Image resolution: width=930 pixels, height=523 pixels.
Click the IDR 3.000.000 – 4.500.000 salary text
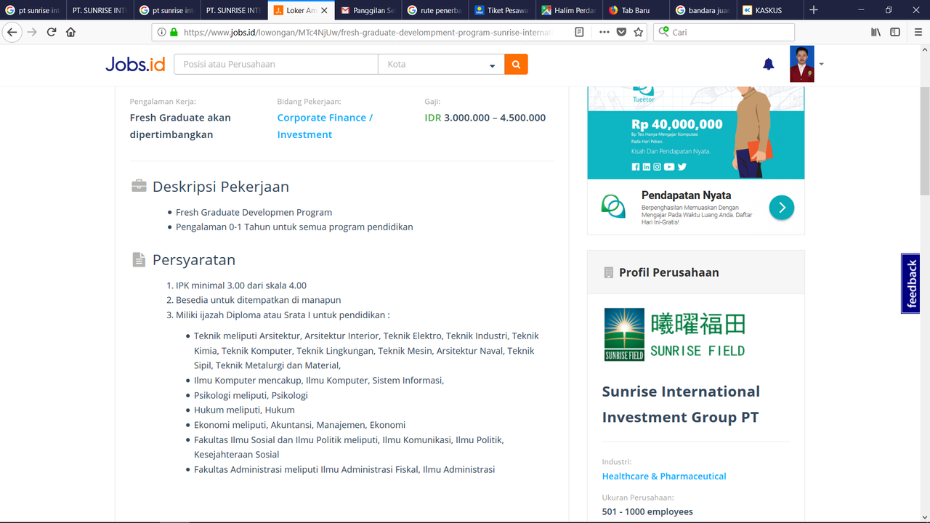click(x=485, y=118)
